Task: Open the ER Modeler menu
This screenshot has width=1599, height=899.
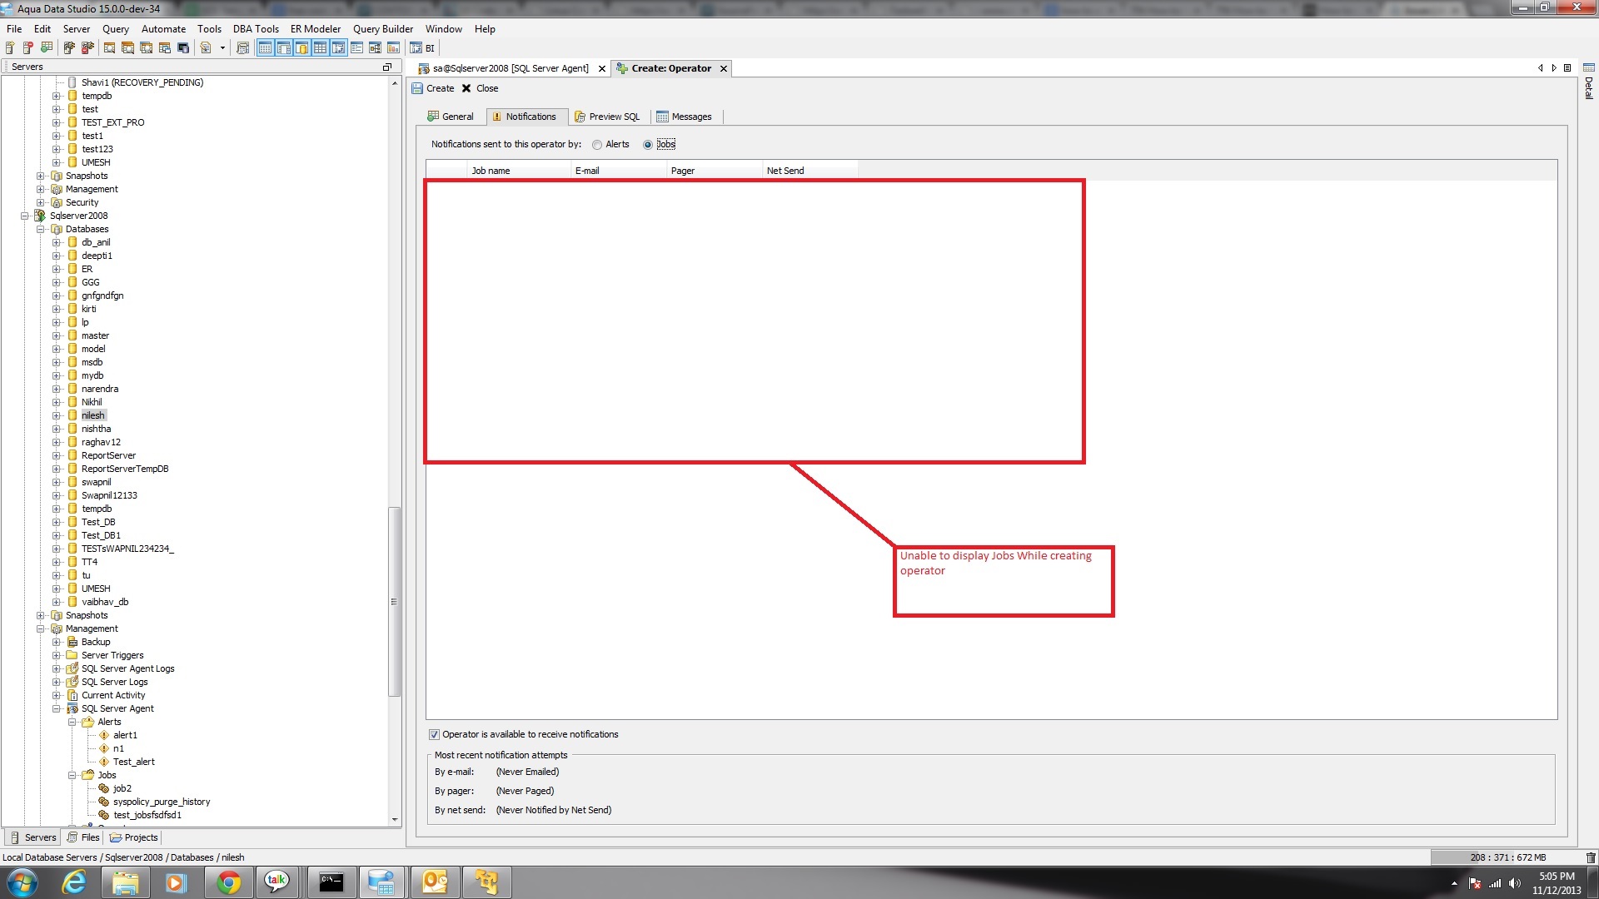Action: (x=316, y=28)
